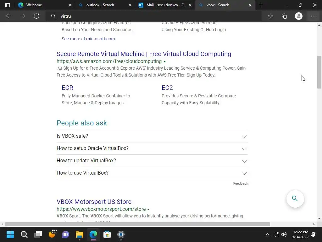Click the horizontal scrollbar thumb
Viewport: 322px width, 242px height.
[138, 224]
